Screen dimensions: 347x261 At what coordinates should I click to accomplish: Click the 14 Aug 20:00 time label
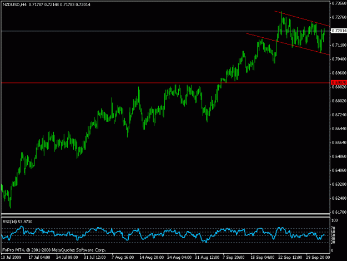[152, 257]
